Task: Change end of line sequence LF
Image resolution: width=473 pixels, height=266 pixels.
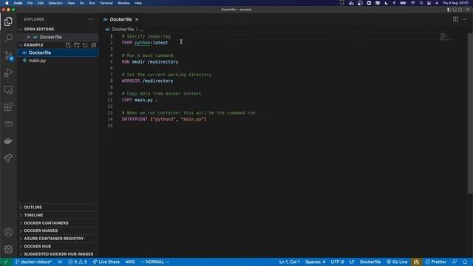Action: pyautogui.click(x=352, y=262)
